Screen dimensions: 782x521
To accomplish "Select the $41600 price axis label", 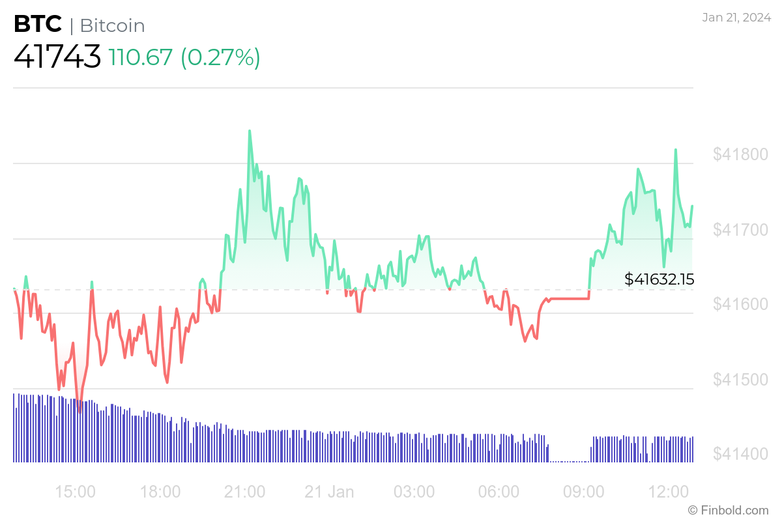I will 740,304.
